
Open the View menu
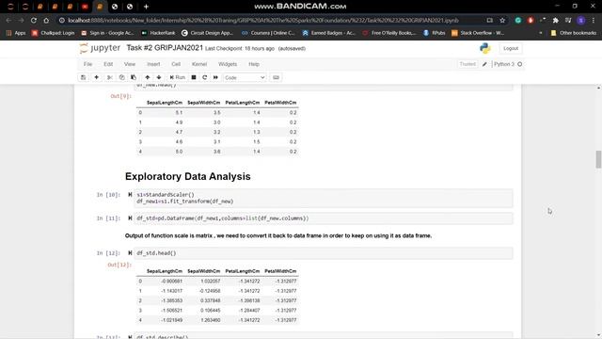[x=130, y=64]
